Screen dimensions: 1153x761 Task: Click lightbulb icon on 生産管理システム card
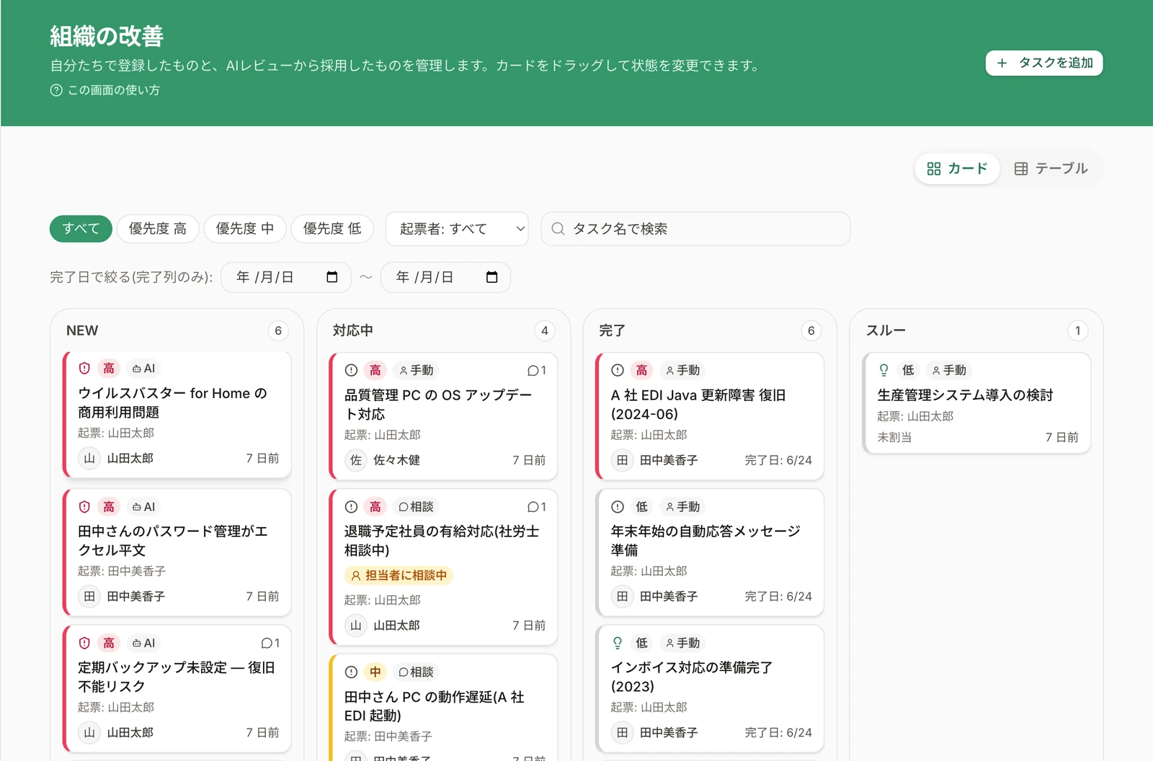pos(884,370)
